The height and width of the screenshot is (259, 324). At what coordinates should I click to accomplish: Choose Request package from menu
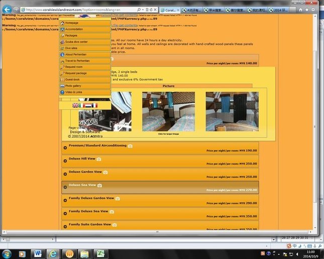click(x=85, y=73)
